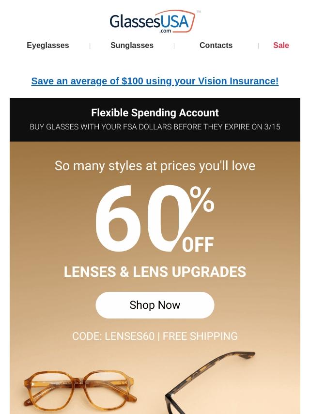
Task: Click the large 60 number graphic
Action: (141, 218)
